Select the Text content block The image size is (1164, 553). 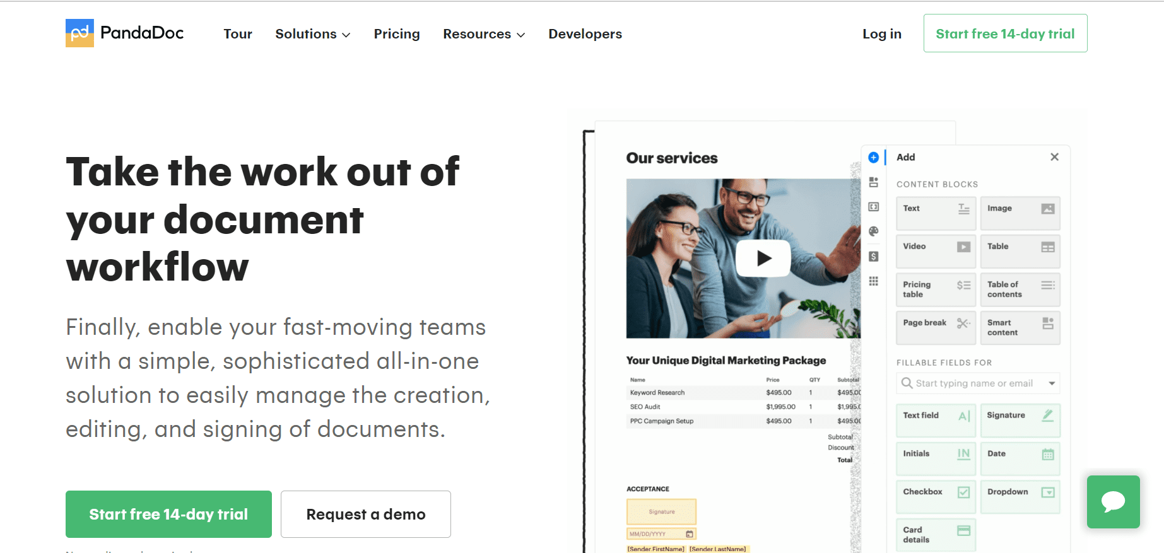click(x=936, y=214)
